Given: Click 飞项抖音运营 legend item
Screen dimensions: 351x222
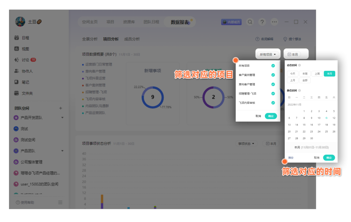Looking at the screenshot, I should (x=93, y=78).
